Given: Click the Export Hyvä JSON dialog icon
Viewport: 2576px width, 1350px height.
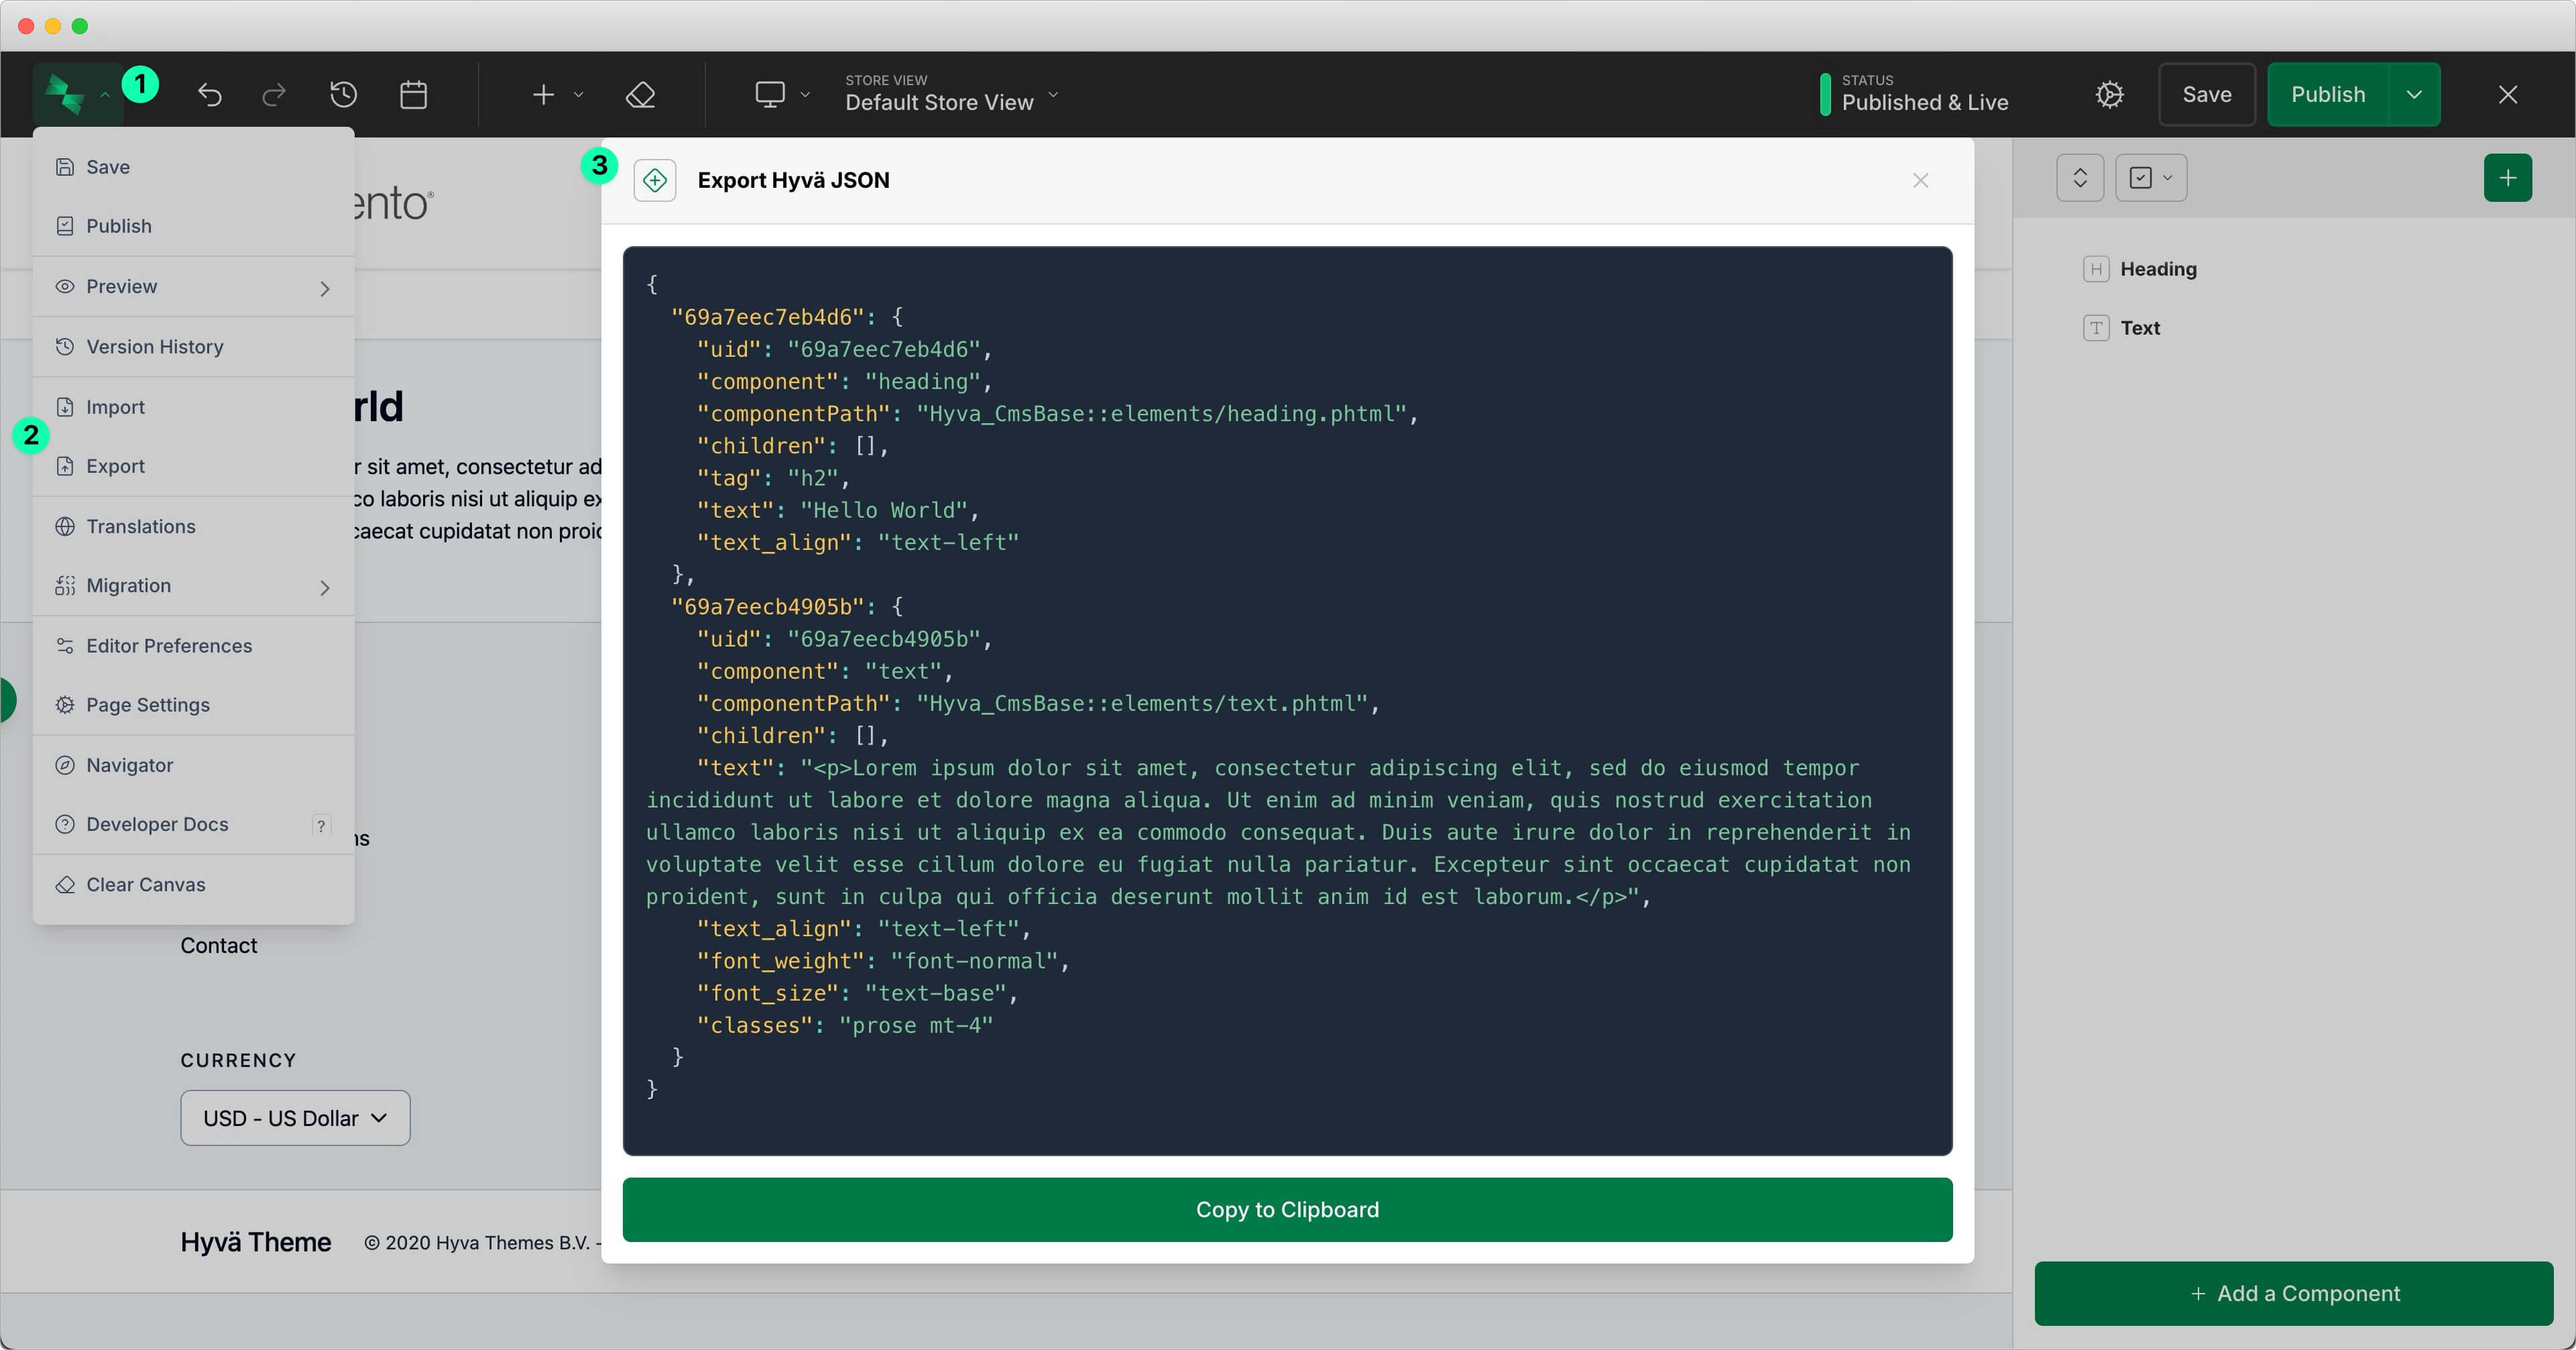Looking at the screenshot, I should coord(655,180).
